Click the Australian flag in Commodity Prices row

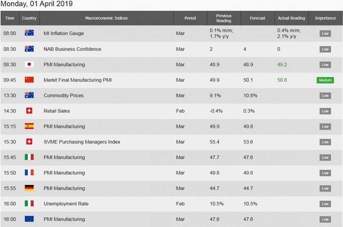click(29, 95)
